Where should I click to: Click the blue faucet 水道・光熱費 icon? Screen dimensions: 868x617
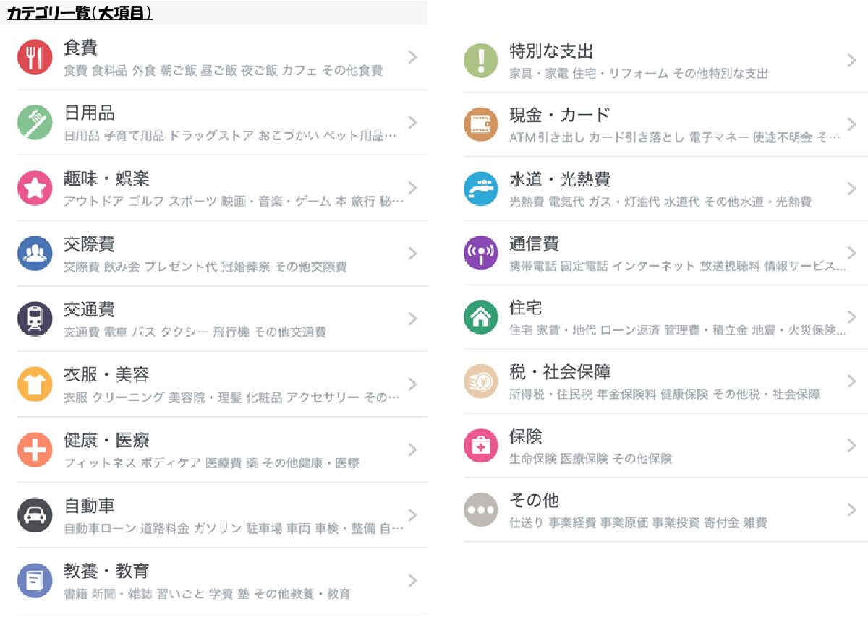click(x=481, y=189)
